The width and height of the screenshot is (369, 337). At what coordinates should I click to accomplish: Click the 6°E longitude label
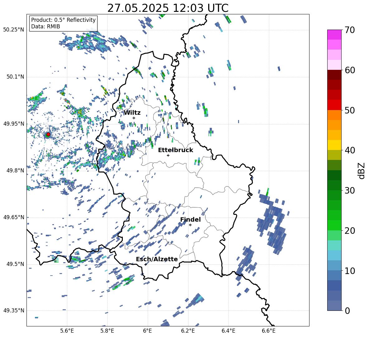(147, 331)
